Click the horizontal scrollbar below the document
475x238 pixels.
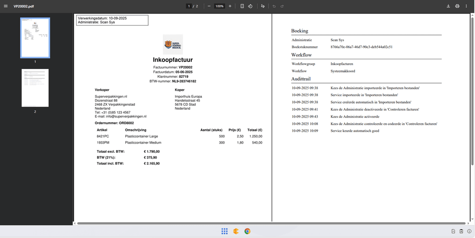(x=270, y=223)
